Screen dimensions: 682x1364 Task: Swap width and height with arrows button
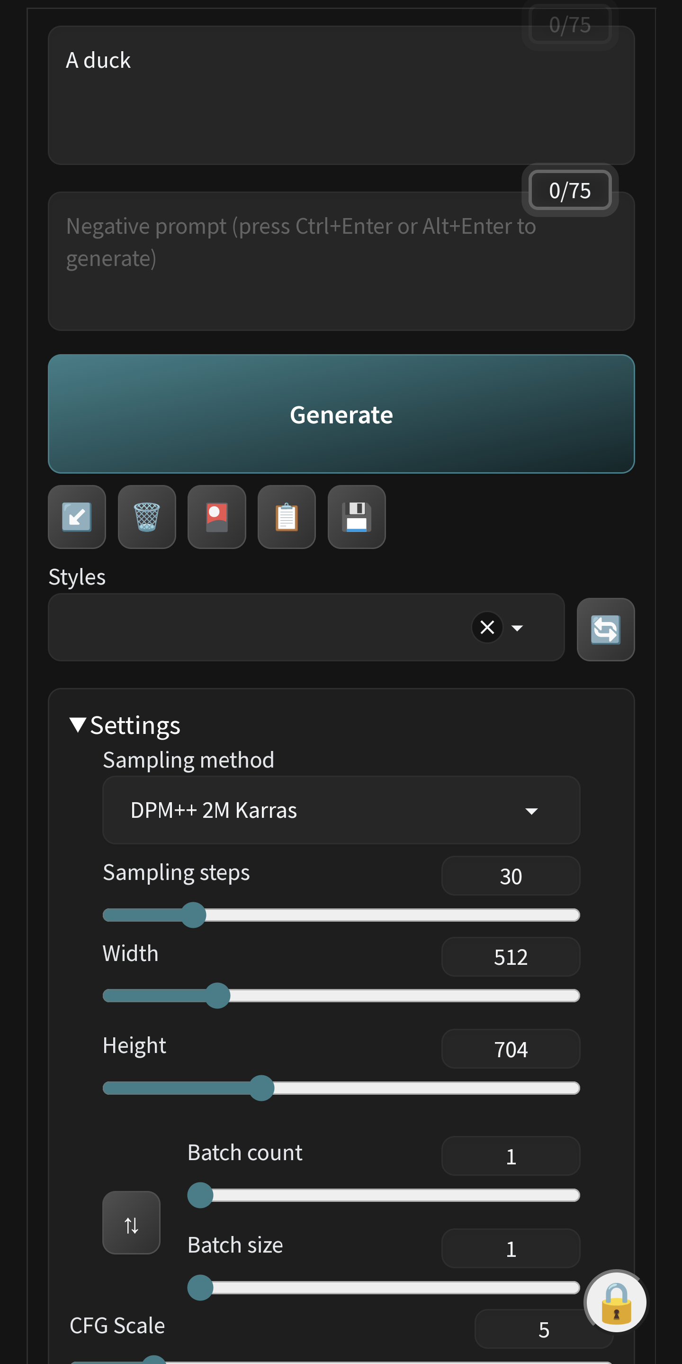click(x=131, y=1222)
